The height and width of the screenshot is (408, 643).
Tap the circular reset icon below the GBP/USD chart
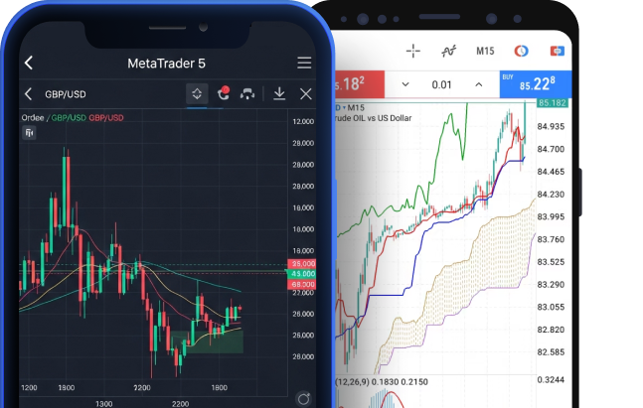pos(304,399)
